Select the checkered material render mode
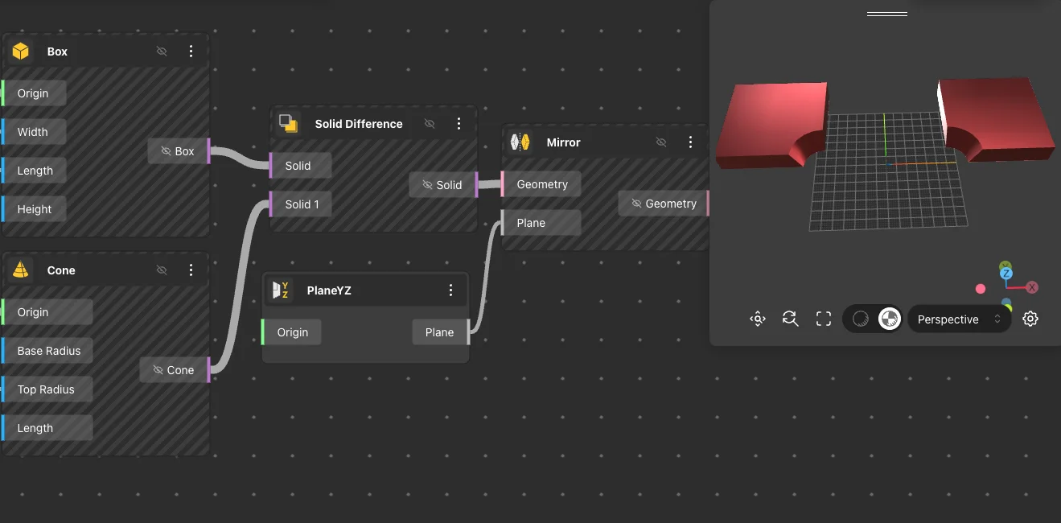This screenshot has height=523, width=1061. coord(889,319)
